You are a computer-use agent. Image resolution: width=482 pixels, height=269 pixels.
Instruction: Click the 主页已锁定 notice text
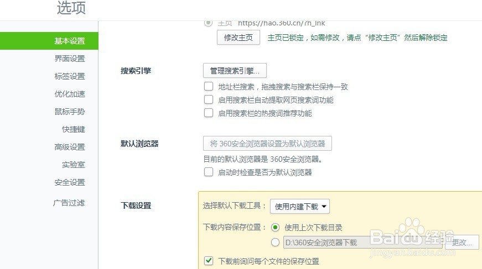[x=357, y=38]
